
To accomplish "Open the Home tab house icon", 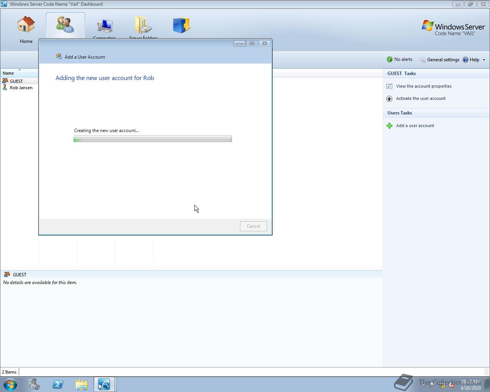I will coord(26,24).
